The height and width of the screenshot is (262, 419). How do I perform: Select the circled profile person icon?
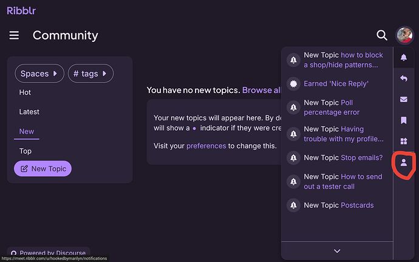point(404,162)
